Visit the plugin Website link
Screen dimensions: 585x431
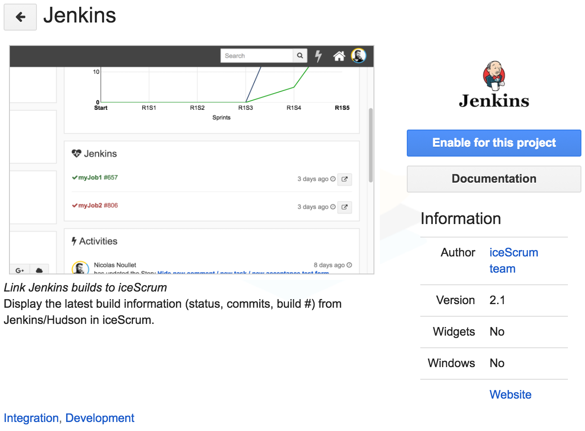click(x=510, y=395)
